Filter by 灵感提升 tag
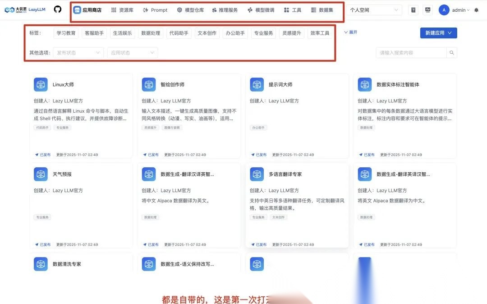This screenshot has width=487, height=304. click(292, 33)
